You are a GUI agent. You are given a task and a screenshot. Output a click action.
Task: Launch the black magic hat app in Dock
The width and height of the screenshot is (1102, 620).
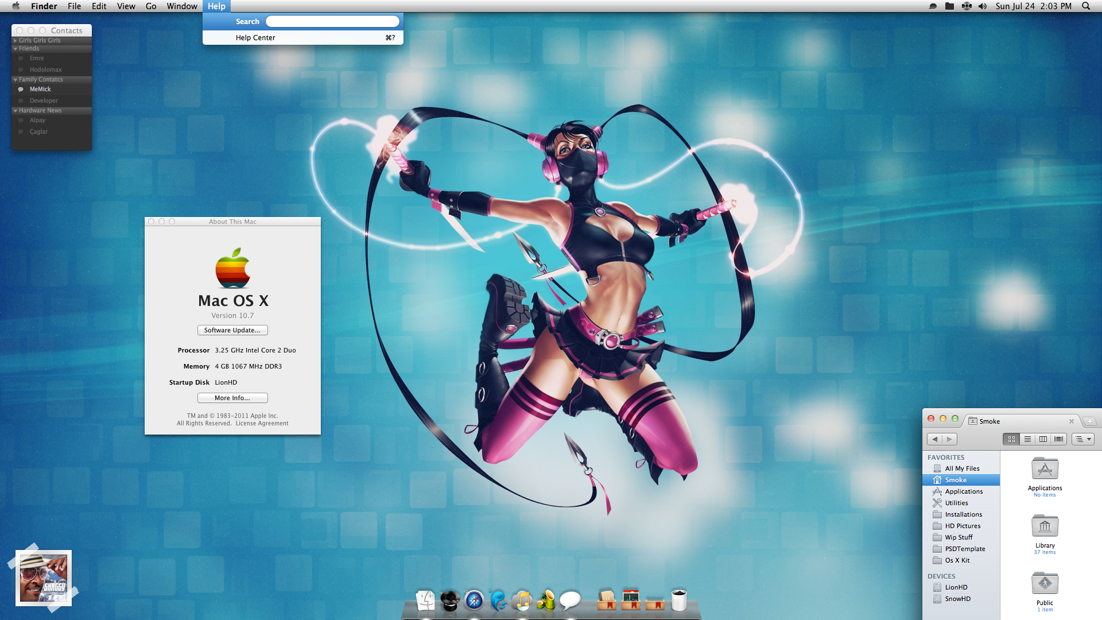click(450, 600)
